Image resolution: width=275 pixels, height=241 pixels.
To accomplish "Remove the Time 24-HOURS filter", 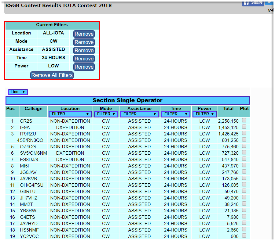I will (84, 59).
